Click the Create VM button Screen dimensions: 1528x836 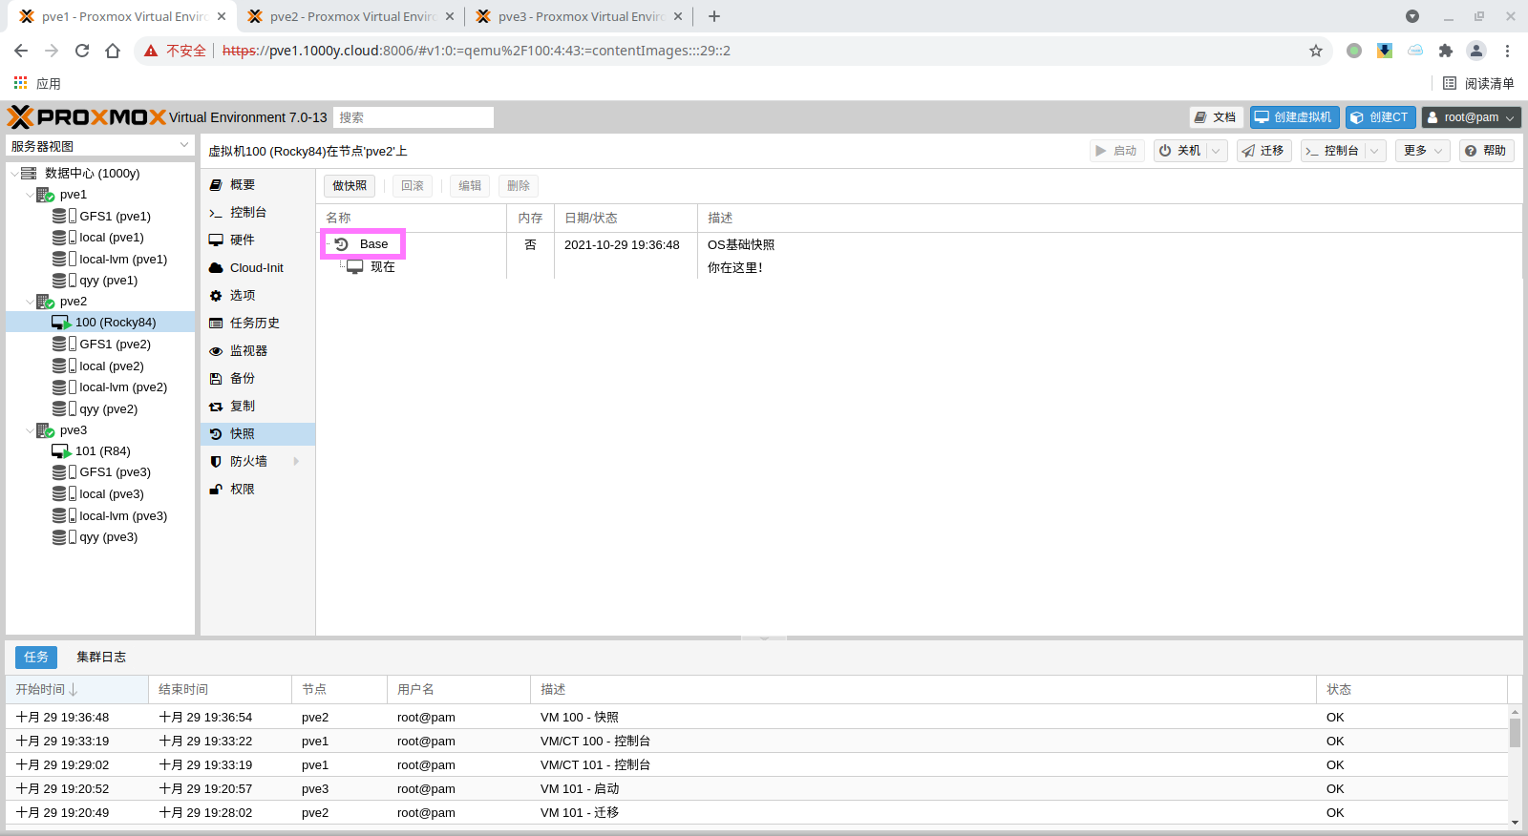pos(1294,117)
